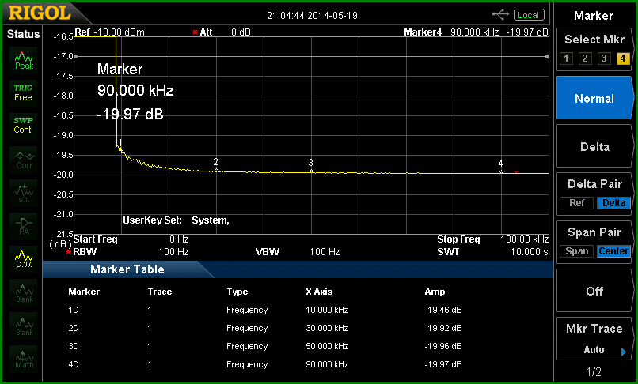
Task: Select marker 3 in Select Mkr
Action: click(x=604, y=58)
